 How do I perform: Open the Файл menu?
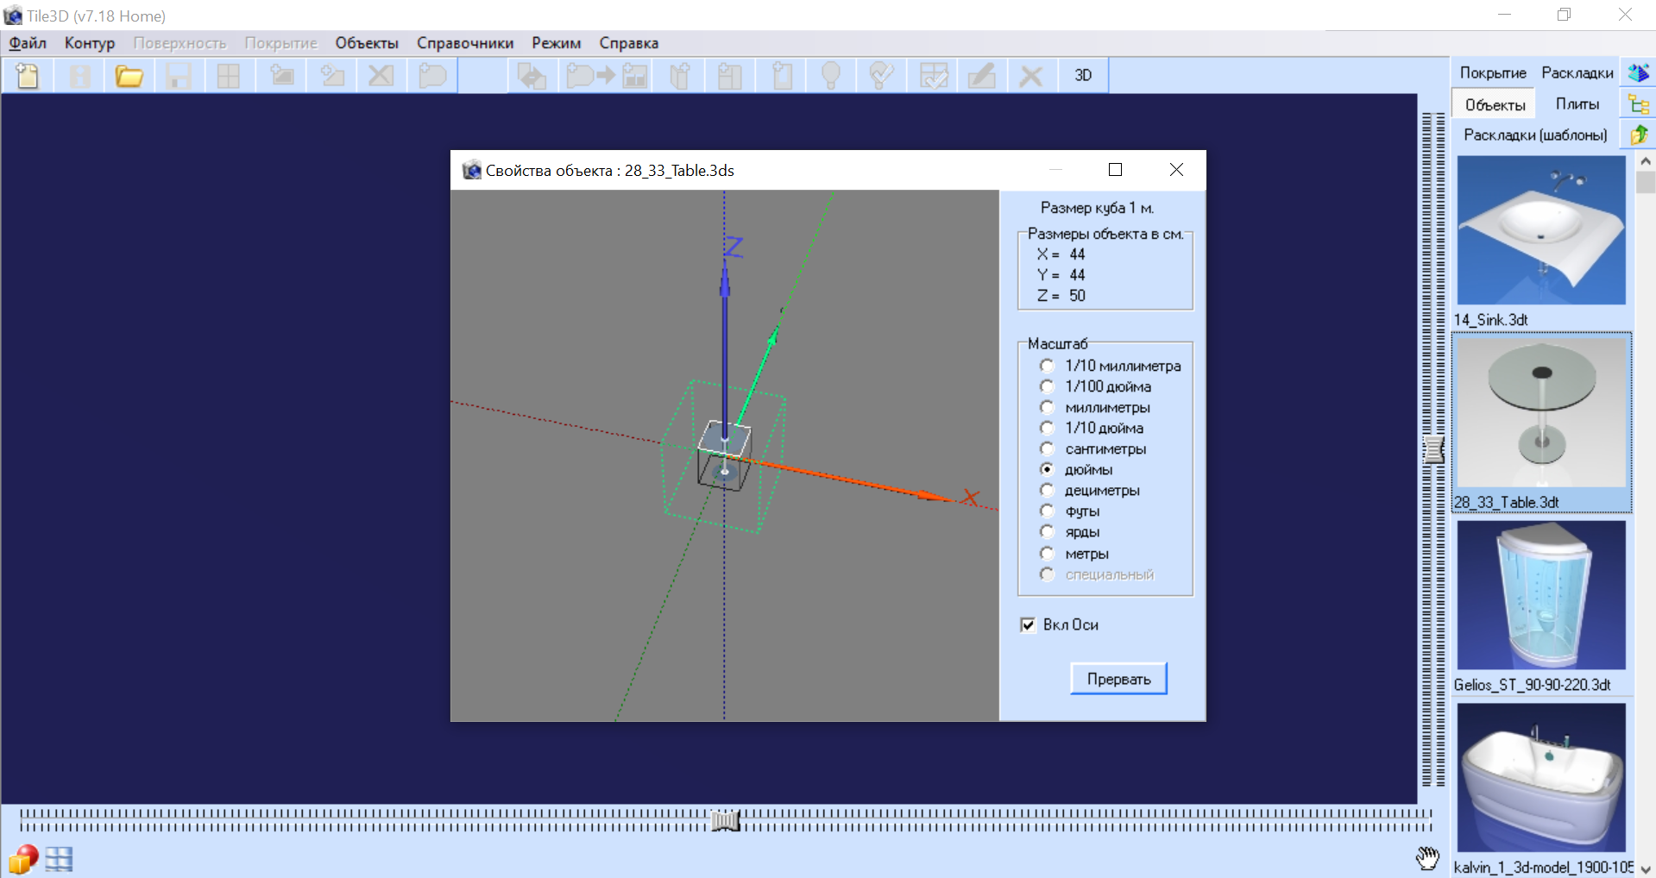point(28,43)
